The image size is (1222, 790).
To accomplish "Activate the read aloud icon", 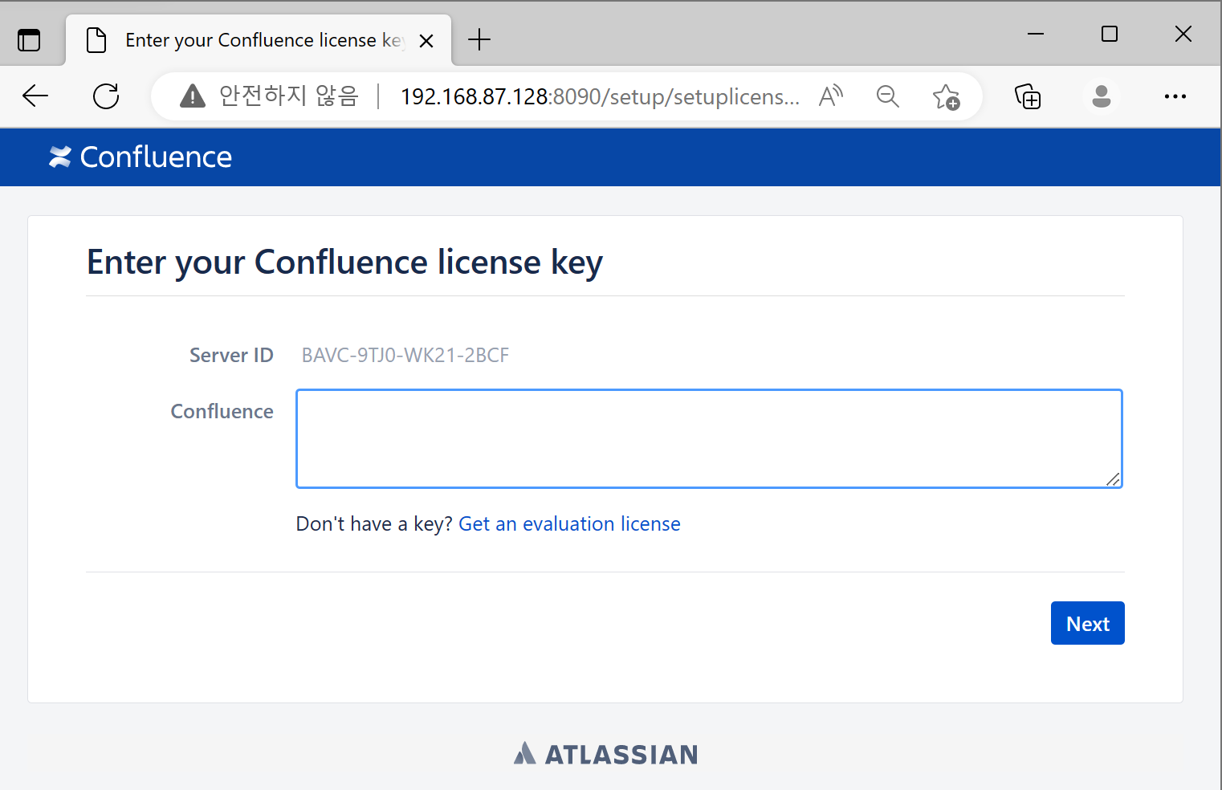I will pos(831,96).
